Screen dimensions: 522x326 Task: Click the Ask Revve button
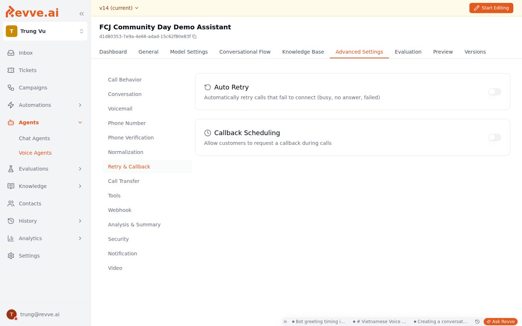[x=501, y=322]
